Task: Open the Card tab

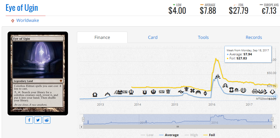Action: point(153,37)
